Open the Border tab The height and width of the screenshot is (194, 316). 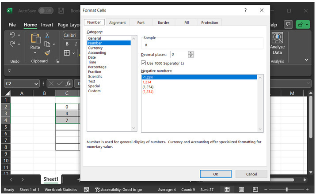(x=164, y=22)
